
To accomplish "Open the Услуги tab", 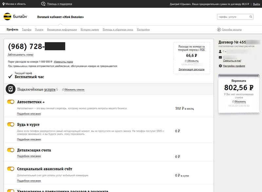I will pyautogui.click(x=39, y=29).
